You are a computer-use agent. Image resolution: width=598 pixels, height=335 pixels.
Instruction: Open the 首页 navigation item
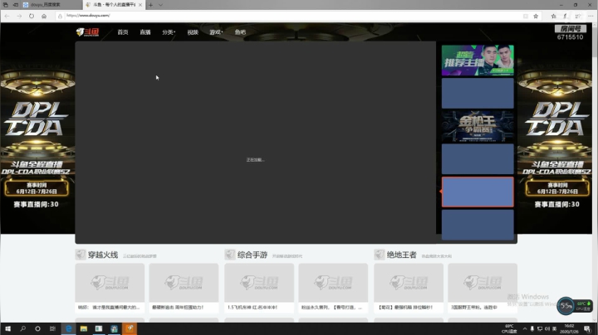coord(123,32)
